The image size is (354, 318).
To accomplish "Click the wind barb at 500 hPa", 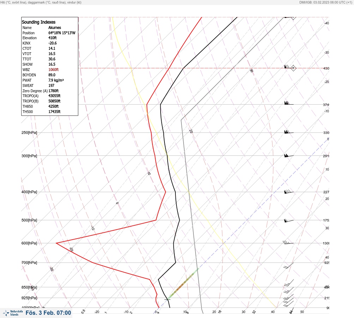I will tap(289, 220).
